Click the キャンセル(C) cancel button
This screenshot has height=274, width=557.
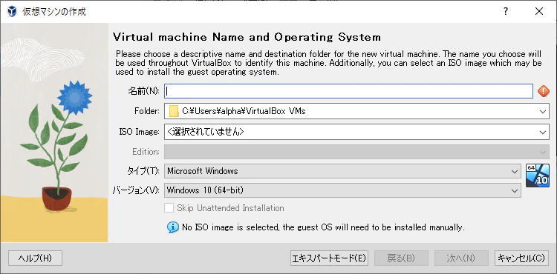pos(521,258)
